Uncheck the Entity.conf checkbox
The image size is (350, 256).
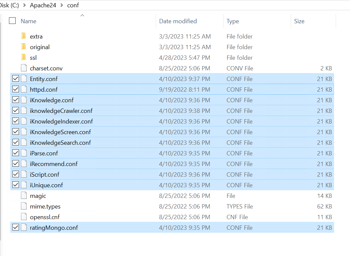(15, 79)
